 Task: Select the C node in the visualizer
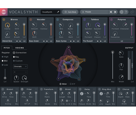coord(79,79)
